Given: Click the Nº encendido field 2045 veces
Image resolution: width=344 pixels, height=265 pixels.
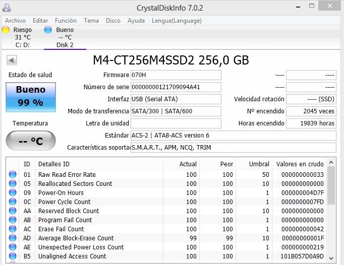Looking at the screenshot, I should click(311, 111).
